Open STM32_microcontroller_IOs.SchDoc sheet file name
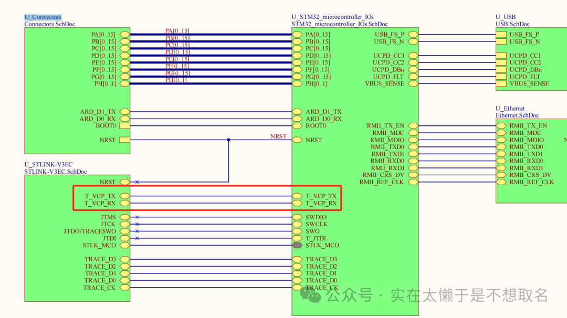The height and width of the screenshot is (318, 567). click(x=339, y=24)
